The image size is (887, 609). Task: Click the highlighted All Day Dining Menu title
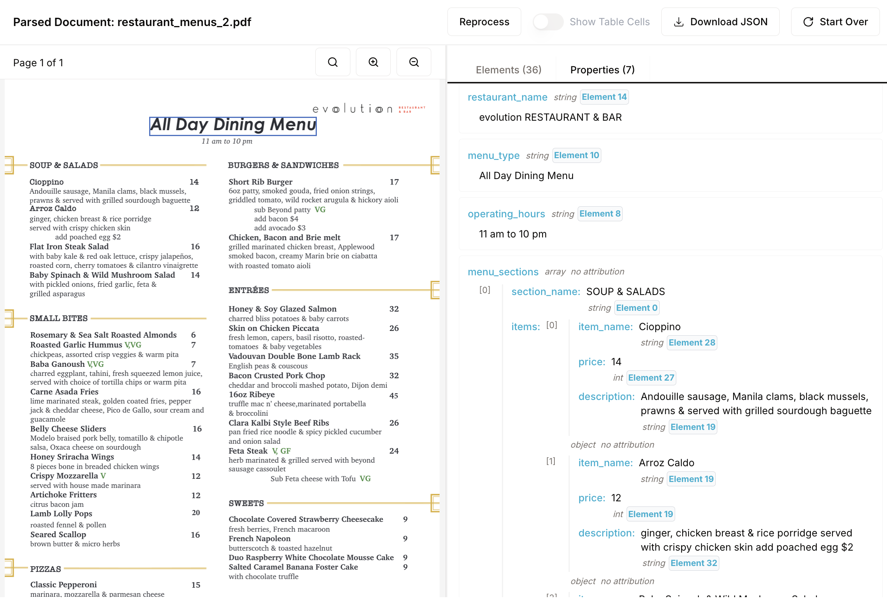pyautogui.click(x=233, y=125)
